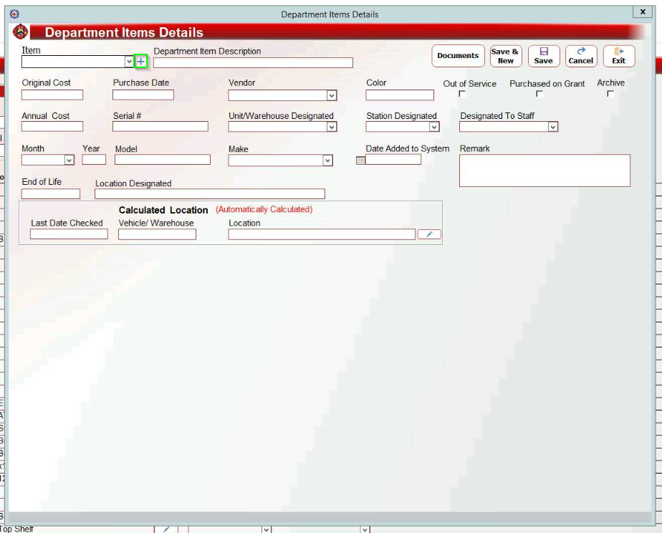This screenshot has width=662, height=533.
Task: Click into the Remark text area
Action: click(x=545, y=171)
